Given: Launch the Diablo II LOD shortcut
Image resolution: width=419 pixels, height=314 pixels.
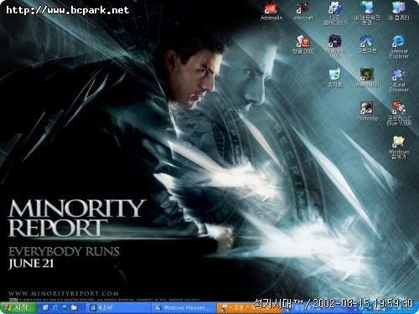Looking at the screenshot, I should point(335,46).
